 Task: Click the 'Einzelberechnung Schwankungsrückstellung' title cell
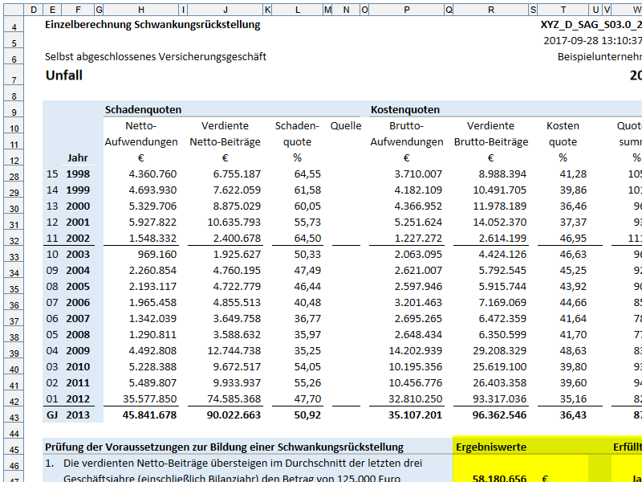152,25
